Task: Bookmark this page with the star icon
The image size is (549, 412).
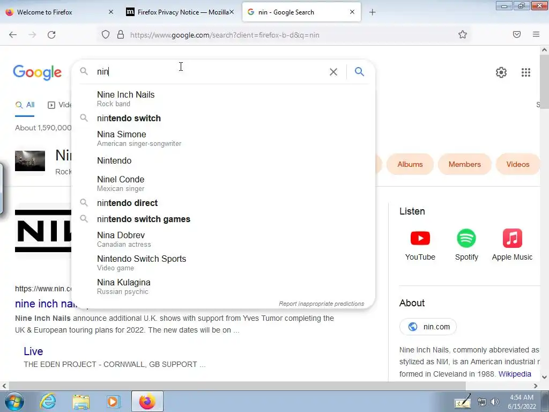Action: [x=463, y=34]
